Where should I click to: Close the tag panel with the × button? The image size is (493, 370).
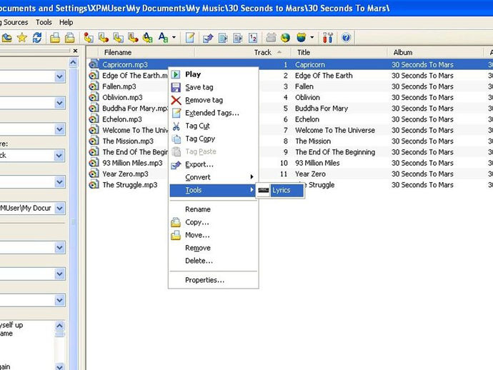click(75, 51)
